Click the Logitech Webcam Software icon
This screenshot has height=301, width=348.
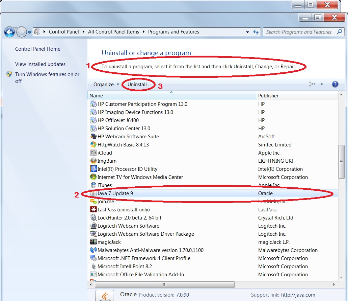(x=93, y=226)
